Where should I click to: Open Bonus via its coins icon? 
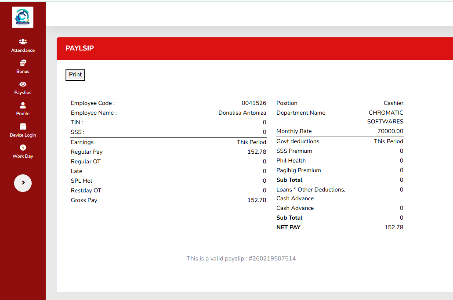pos(23,63)
